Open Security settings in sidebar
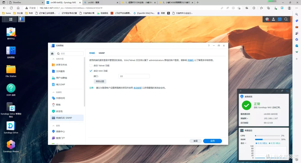The height and width of the screenshot is (163, 301). pos(67,111)
